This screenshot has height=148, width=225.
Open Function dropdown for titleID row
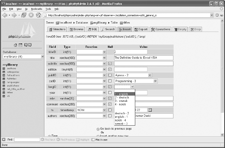(91, 52)
